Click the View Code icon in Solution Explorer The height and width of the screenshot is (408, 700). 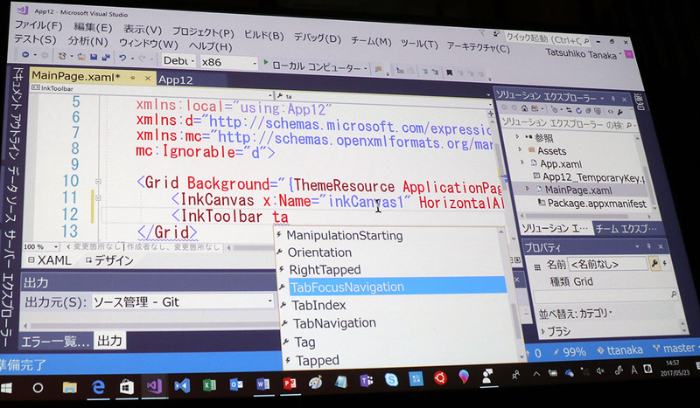coord(610,112)
